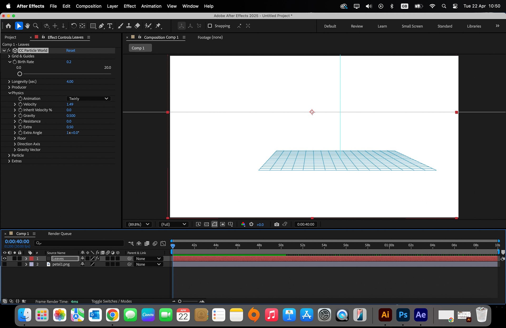
Task: Click the snapshot camera icon
Action: pyautogui.click(x=276, y=224)
